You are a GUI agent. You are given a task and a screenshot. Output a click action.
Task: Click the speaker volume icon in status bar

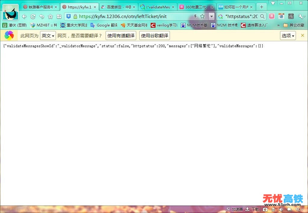[281, 209]
